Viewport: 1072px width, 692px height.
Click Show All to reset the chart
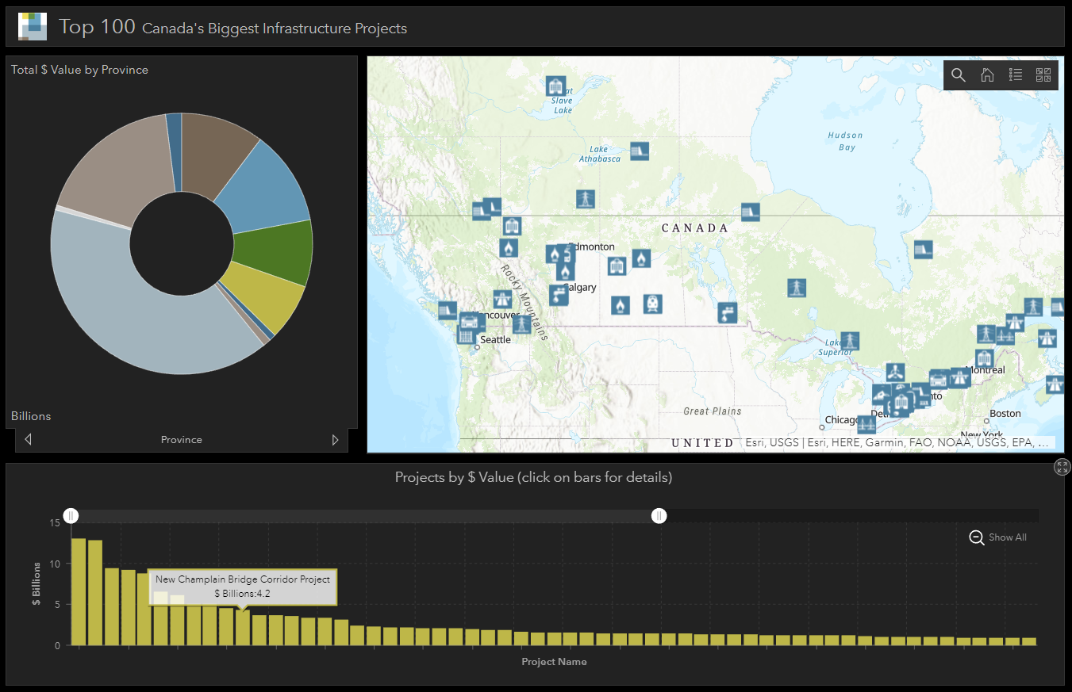coord(1008,537)
